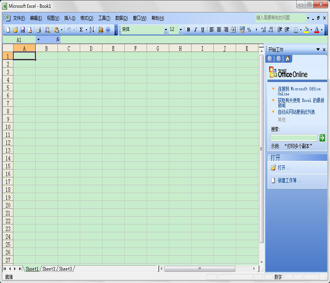330x283 pixels.
Task: Click the task pane Home icon
Action: click(x=288, y=59)
